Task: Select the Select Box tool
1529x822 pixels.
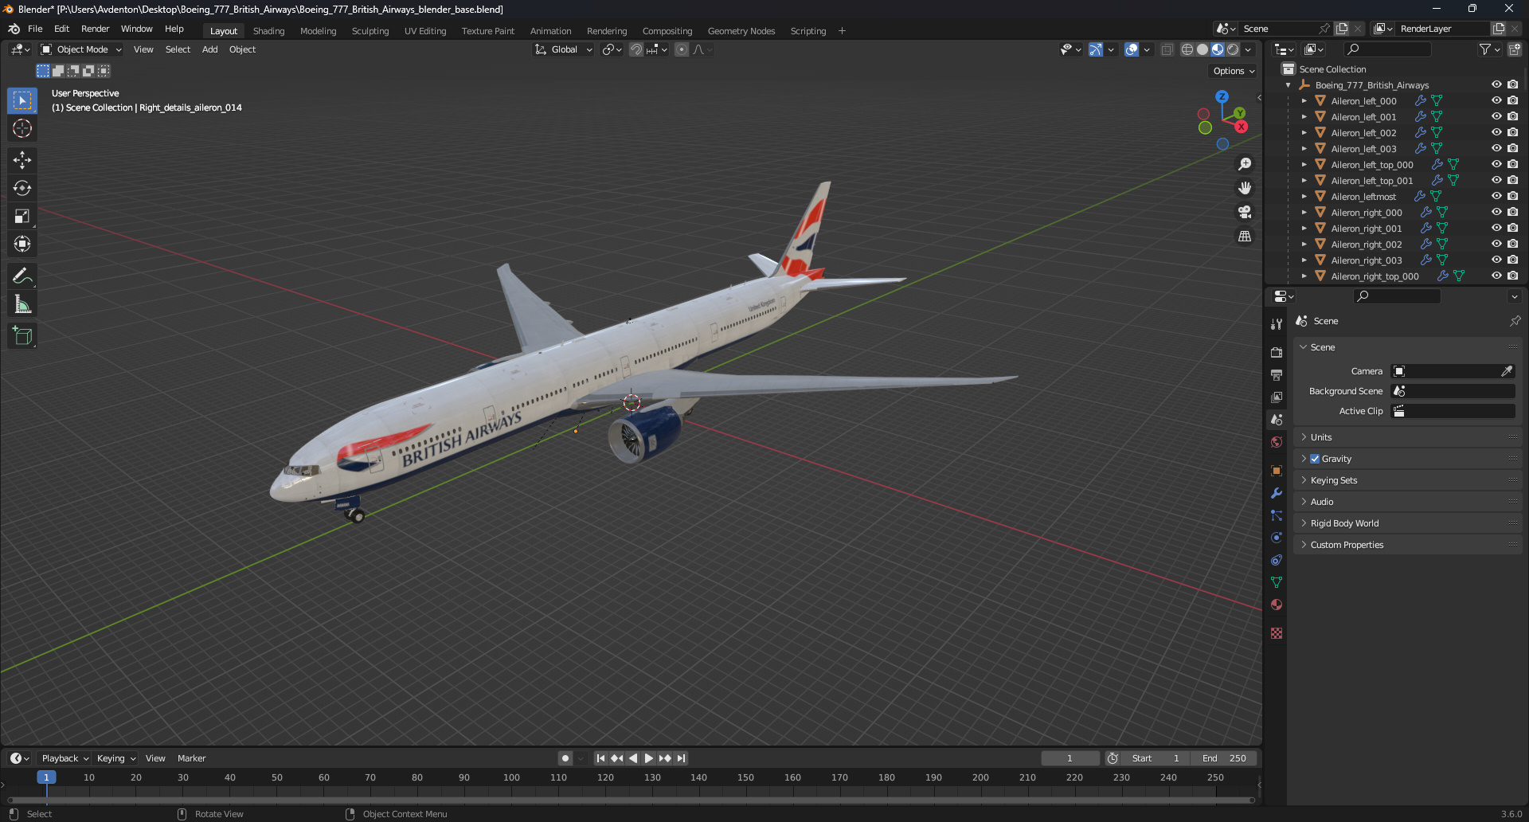Action: [22, 100]
